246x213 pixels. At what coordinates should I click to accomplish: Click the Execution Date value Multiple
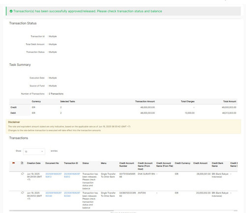pos(53,78)
